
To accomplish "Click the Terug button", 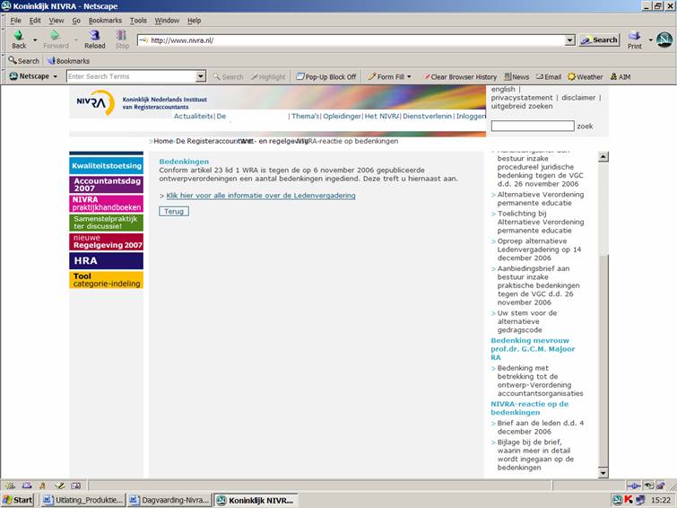I will (x=174, y=211).
